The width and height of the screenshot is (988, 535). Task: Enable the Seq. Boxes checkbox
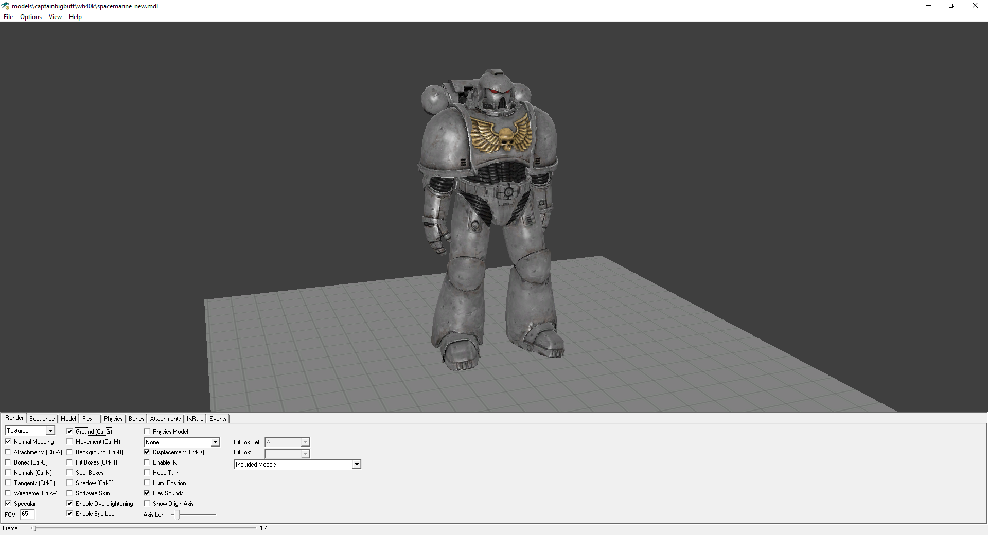(69, 473)
